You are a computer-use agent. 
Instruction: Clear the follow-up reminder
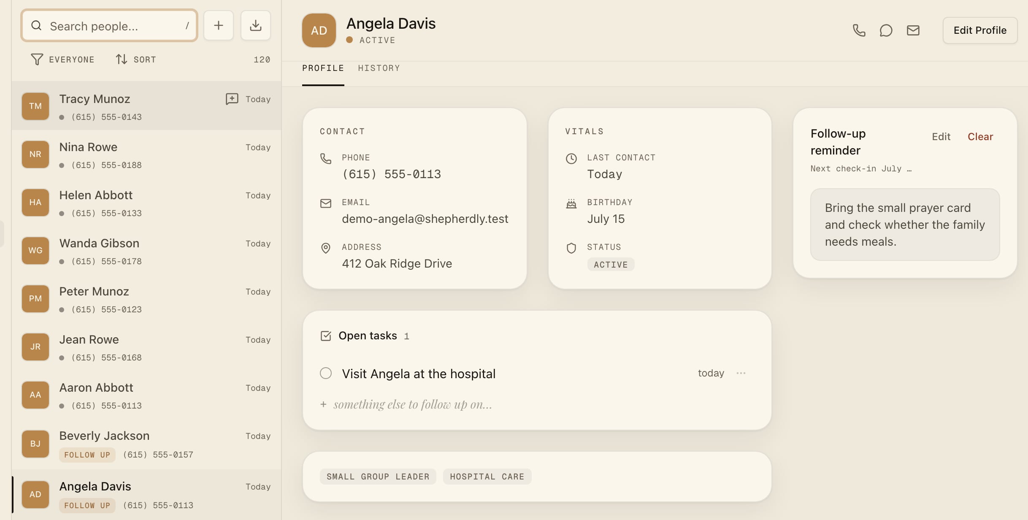pos(980,137)
